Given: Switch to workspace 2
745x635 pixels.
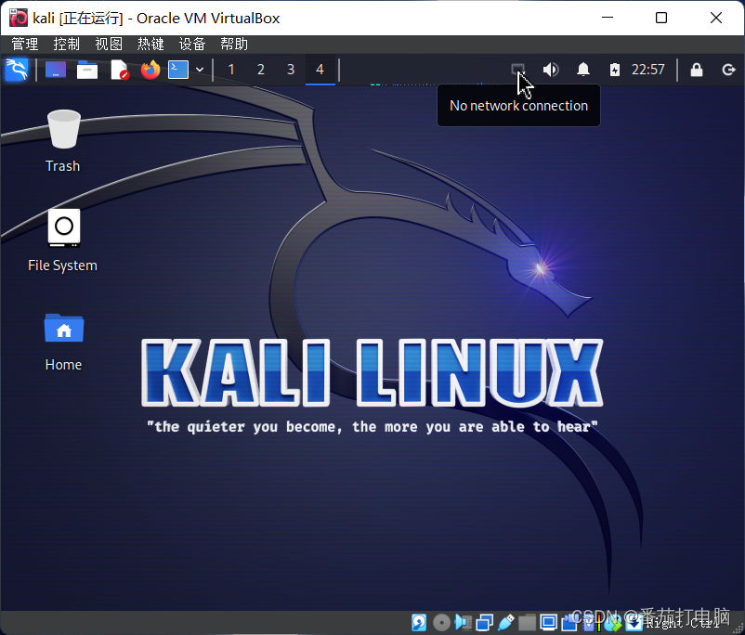Looking at the screenshot, I should click(x=261, y=70).
